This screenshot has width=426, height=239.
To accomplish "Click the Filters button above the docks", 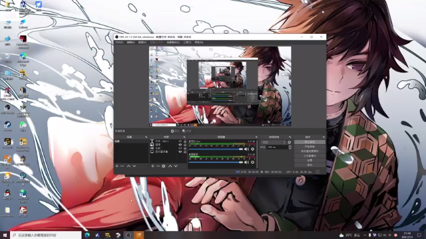I will coord(187,131).
